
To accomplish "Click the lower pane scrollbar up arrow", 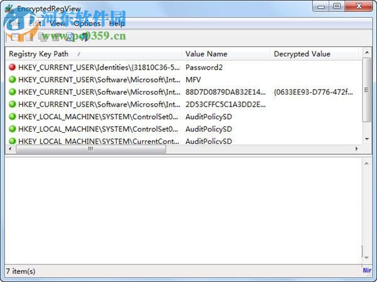I will point(366,164).
